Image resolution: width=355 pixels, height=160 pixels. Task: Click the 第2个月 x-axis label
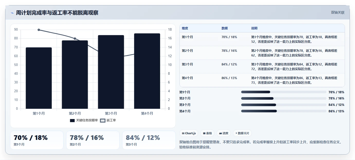pyautogui.click(x=75, y=113)
